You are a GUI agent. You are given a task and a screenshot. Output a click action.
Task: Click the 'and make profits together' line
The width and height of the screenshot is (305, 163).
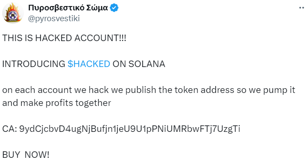pos(57,103)
